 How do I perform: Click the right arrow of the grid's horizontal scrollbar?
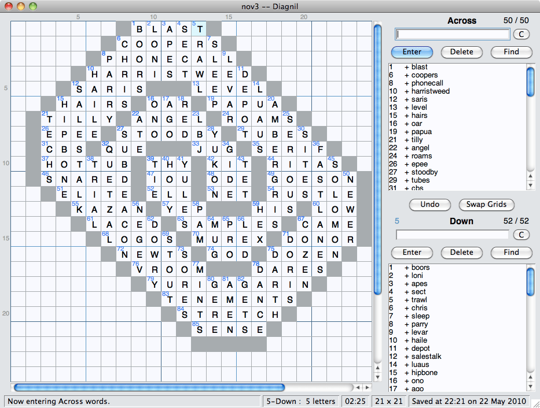(x=367, y=388)
